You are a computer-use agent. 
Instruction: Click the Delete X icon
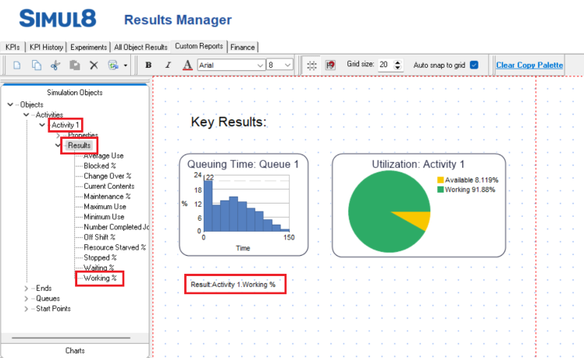(x=94, y=66)
